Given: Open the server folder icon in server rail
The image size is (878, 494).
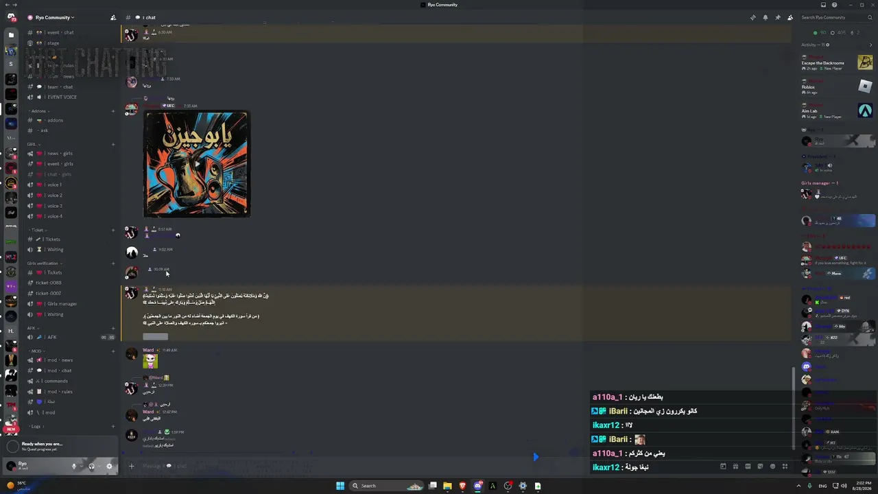Looking at the screenshot, I should [x=11, y=34].
